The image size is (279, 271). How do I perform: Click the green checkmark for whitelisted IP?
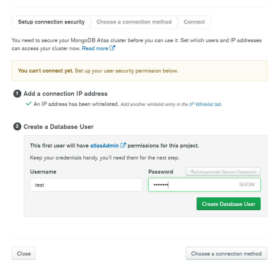[29, 104]
